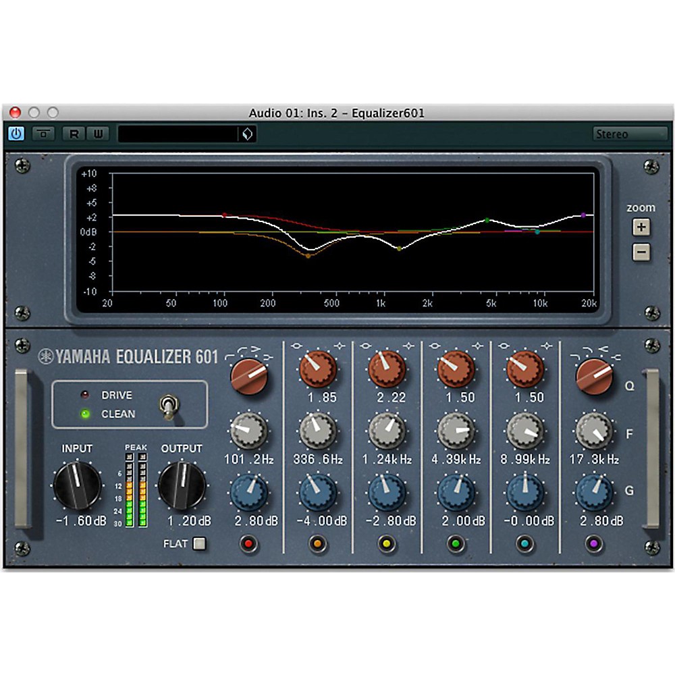The height and width of the screenshot is (675, 675).
Task: Toggle the green band 4 enable button
Action: pyautogui.click(x=456, y=543)
